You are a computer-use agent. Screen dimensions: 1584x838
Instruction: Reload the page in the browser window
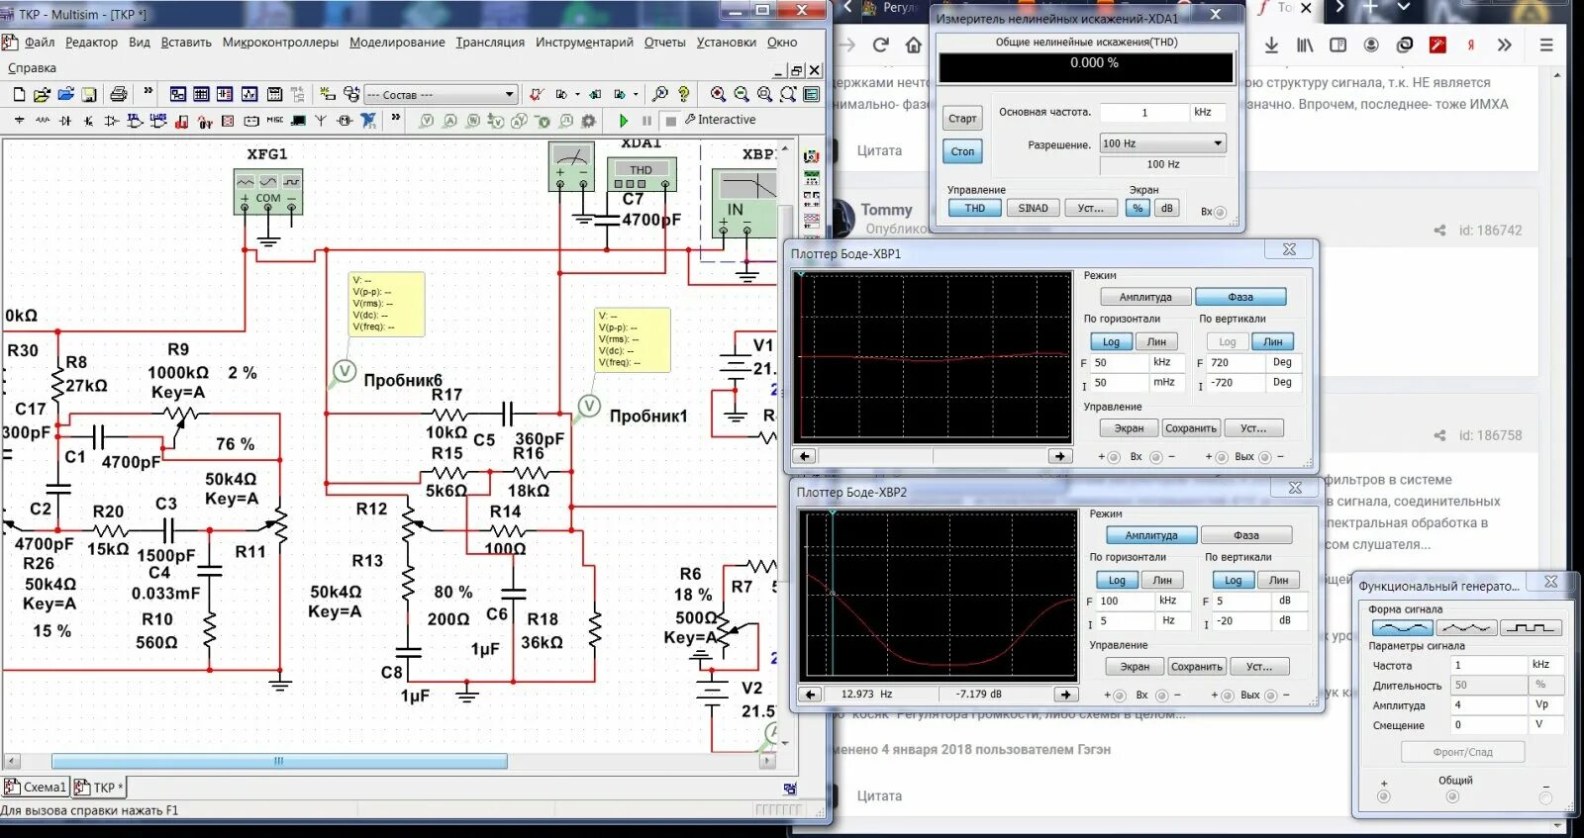point(881,45)
